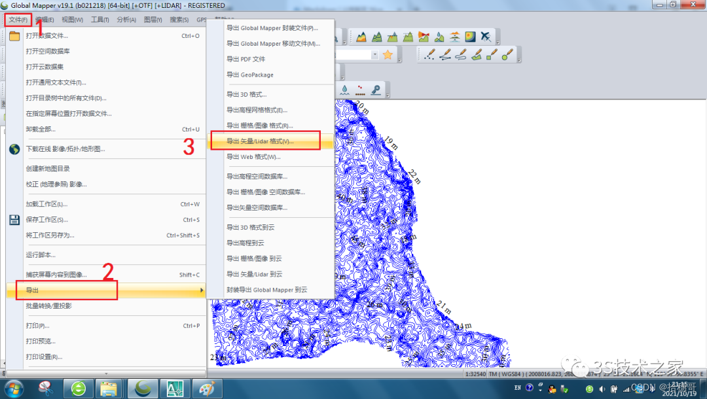Screen dimensions: 707x399
Task: Select 导出 3D 格式到云 option
Action: [270, 228]
